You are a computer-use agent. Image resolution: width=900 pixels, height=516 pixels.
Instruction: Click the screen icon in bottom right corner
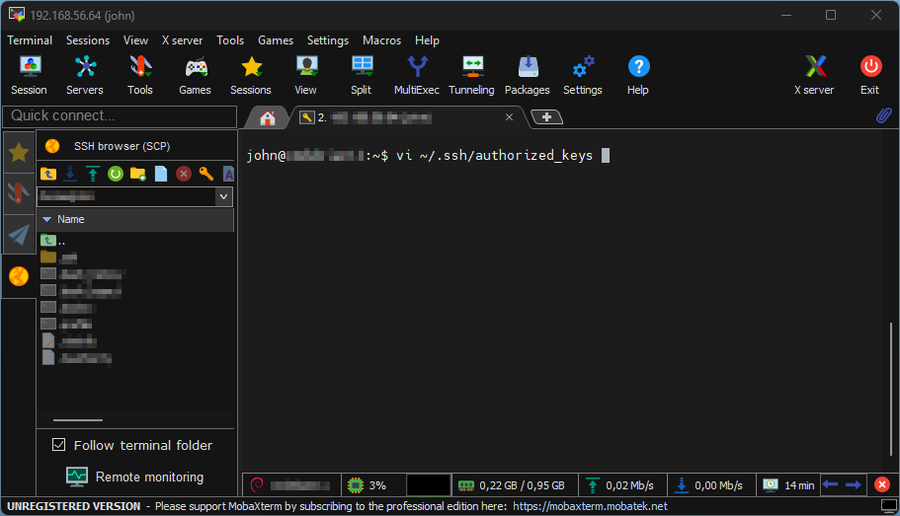pyautogui.click(x=888, y=506)
